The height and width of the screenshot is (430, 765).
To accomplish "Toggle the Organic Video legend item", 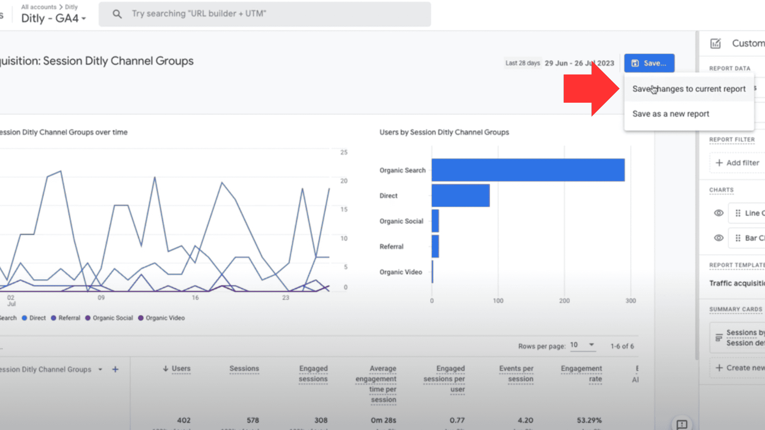I will tap(161, 318).
